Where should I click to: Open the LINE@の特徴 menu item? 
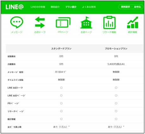click(x=38, y=7)
